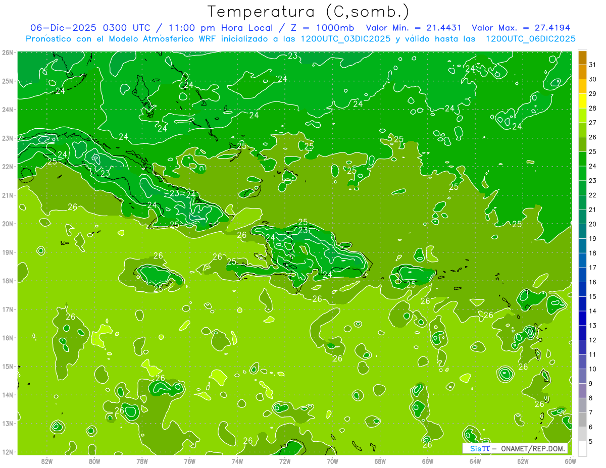
Task: Click the '74W' longitude axis label
Action: click(237, 461)
